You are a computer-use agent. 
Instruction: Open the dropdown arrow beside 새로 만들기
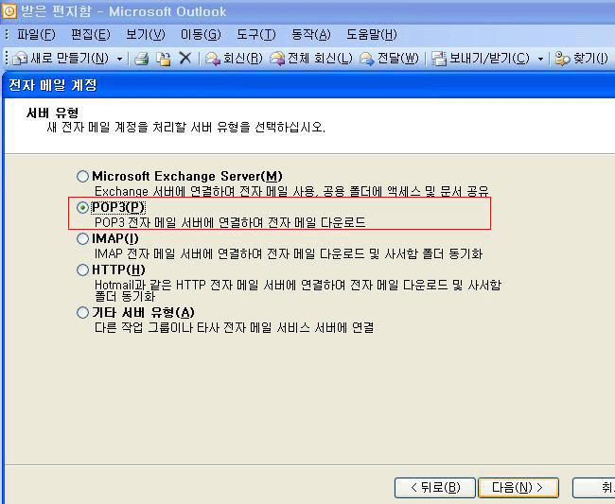pos(119,60)
